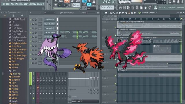185x104 pixels.
Task: Select Fruity Slicer in browser
Action: [17, 46]
